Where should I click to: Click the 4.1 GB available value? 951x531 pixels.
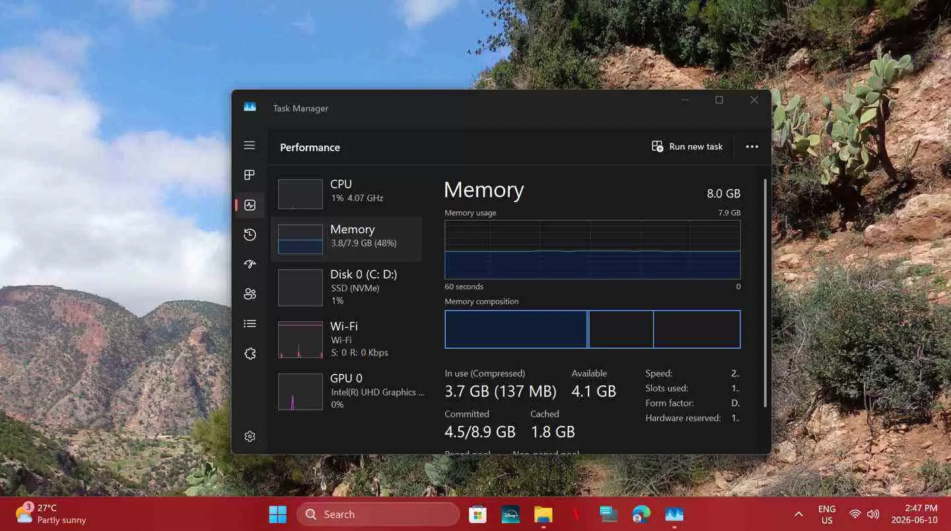[594, 391]
